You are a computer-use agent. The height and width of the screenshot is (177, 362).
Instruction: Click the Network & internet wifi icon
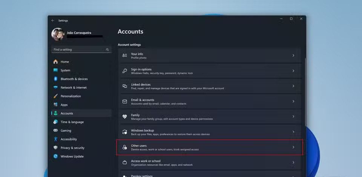(55, 88)
